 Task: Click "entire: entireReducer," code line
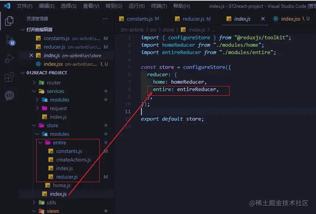(186, 89)
